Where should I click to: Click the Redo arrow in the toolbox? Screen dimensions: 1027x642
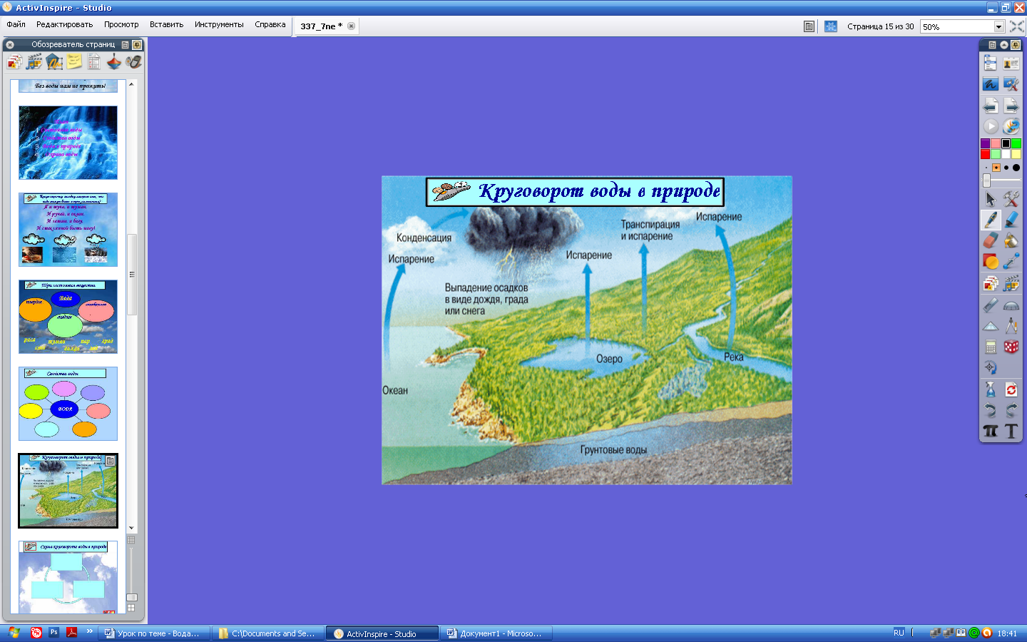click(1011, 410)
